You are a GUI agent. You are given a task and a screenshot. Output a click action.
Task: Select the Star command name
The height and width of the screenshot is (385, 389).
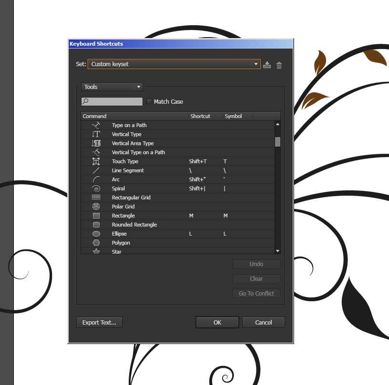point(117,252)
